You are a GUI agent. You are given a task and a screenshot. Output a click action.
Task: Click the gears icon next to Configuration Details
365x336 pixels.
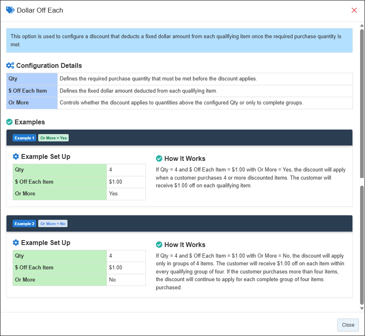(10, 66)
